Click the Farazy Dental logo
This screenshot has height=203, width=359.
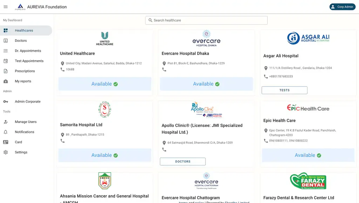coord(308,181)
